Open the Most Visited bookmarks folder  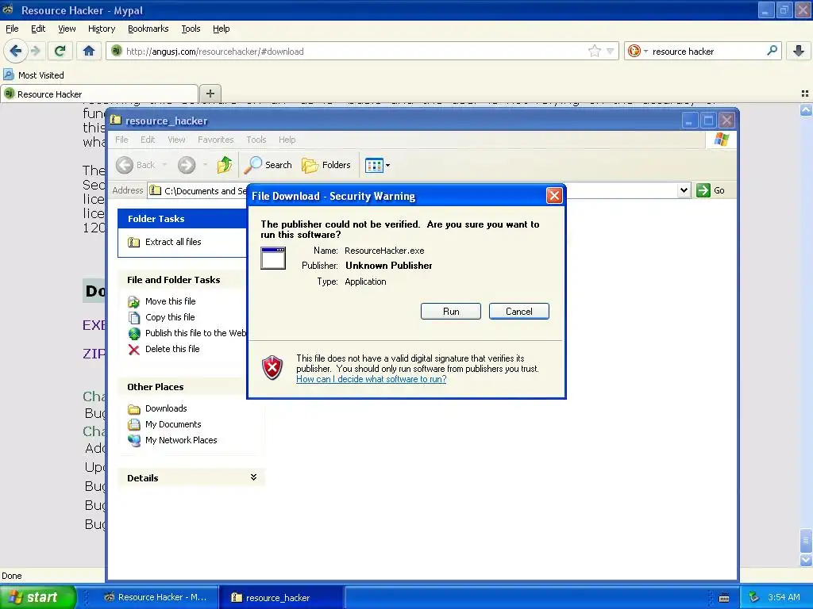[33, 75]
